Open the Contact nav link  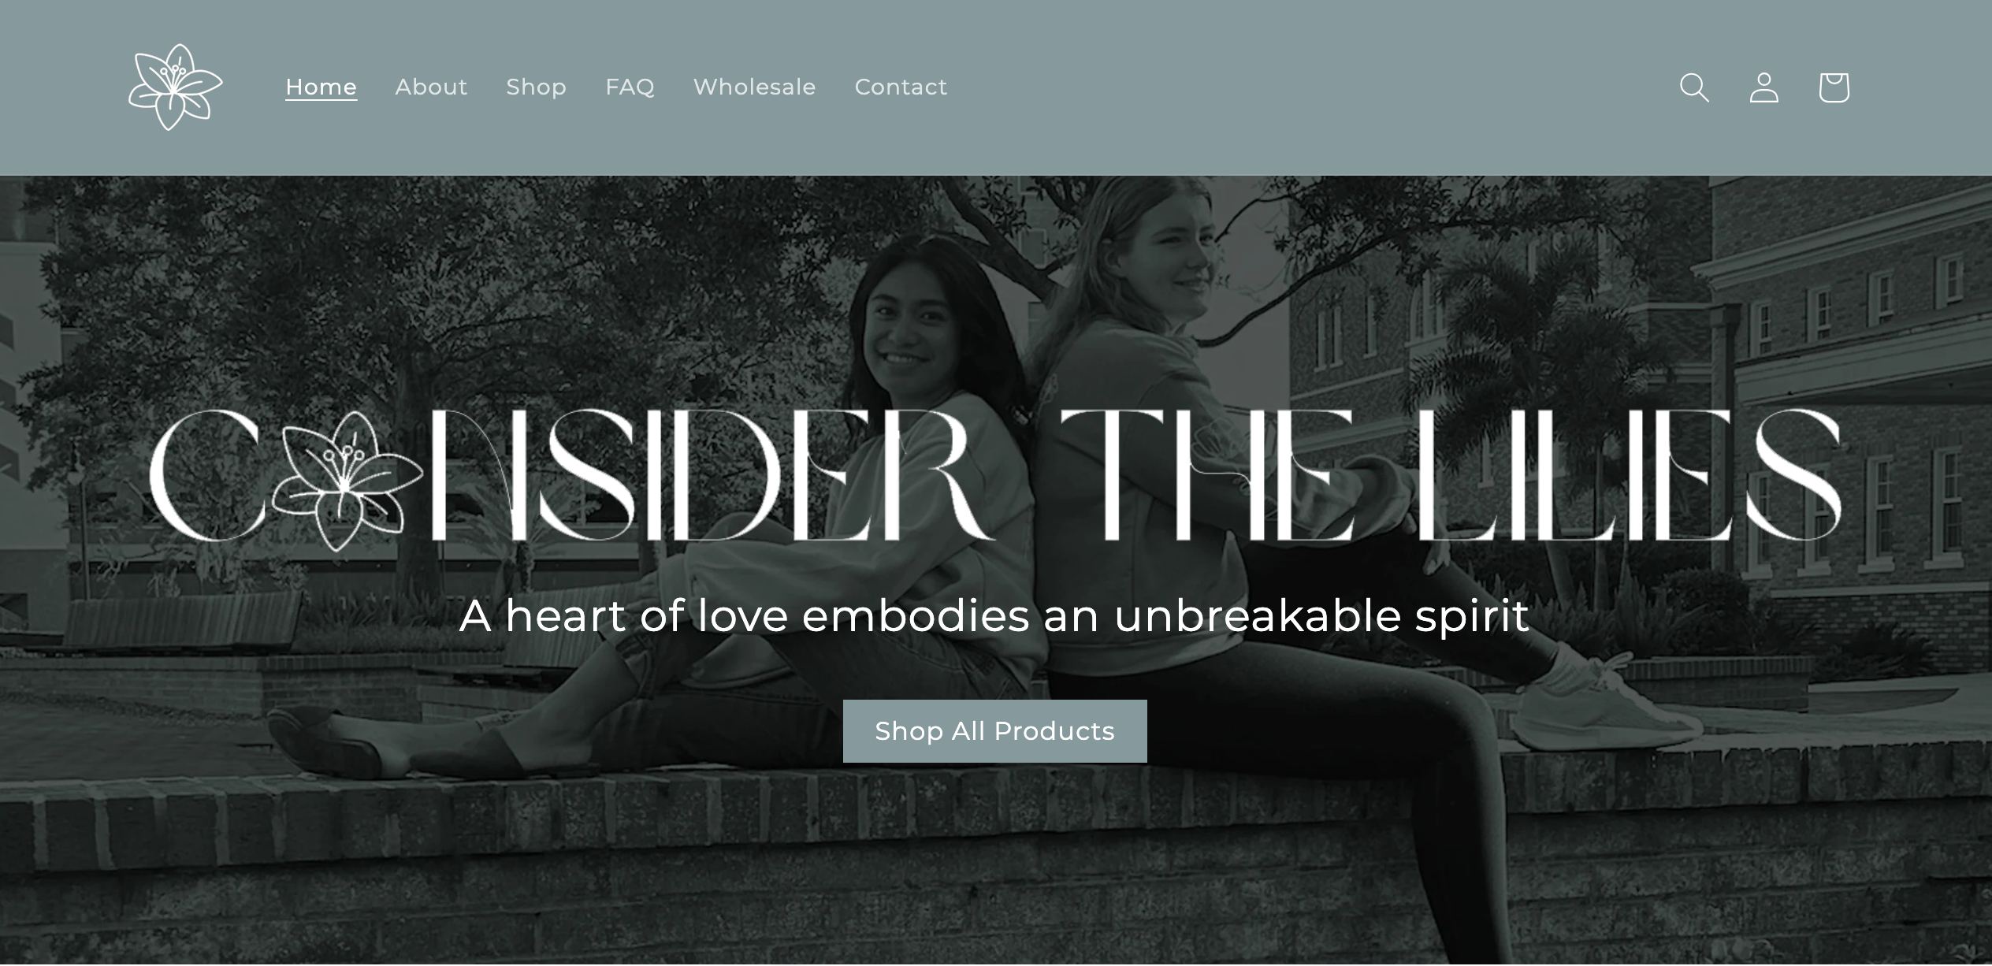click(901, 87)
